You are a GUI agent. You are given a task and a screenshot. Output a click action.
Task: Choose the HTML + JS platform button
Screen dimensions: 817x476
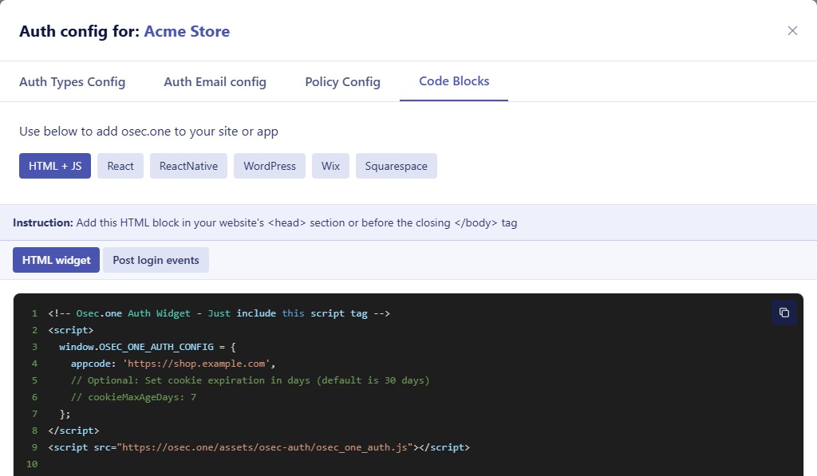click(x=55, y=166)
